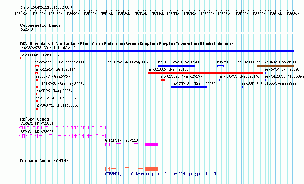Click the 158460k ruler tick label
304x184 pixels.
pyautogui.click(x=22, y=14)
